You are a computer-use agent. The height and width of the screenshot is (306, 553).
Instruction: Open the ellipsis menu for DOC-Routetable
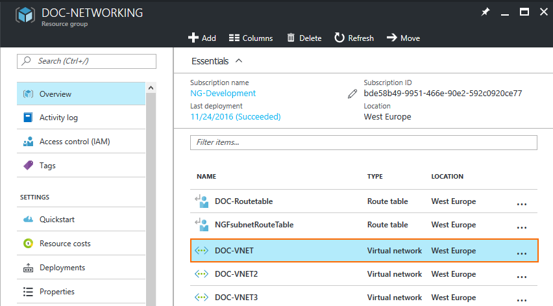(522, 204)
